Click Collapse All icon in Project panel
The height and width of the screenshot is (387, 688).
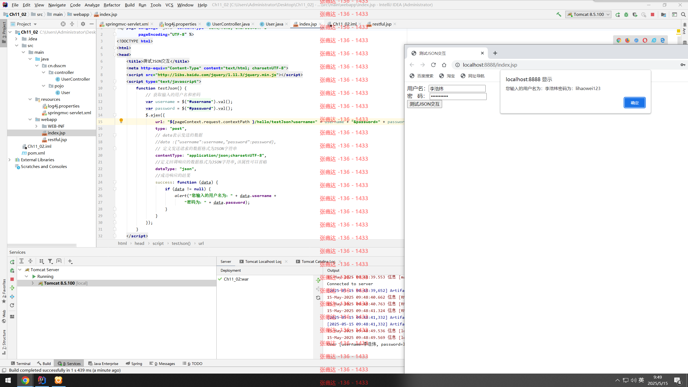(x=72, y=24)
